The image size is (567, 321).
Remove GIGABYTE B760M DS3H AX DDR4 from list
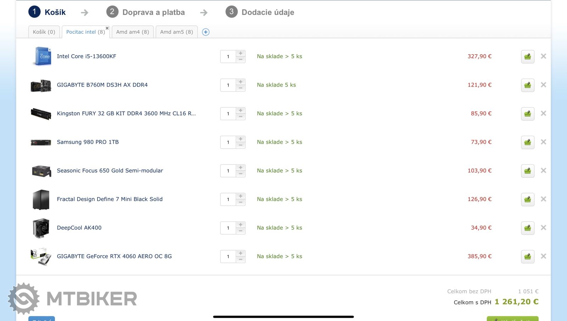[x=543, y=85]
